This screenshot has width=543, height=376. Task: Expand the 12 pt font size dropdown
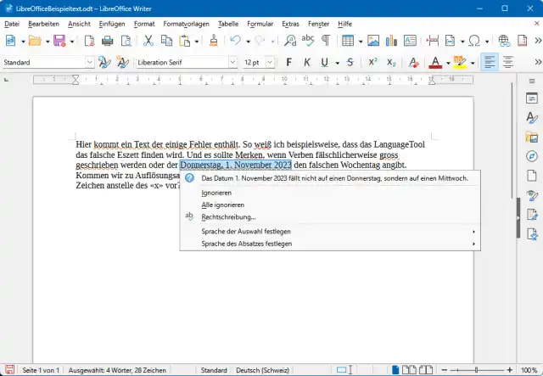[271, 62]
